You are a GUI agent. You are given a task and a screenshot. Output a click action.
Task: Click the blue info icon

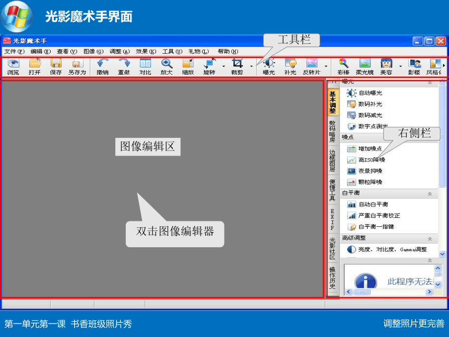click(x=365, y=281)
